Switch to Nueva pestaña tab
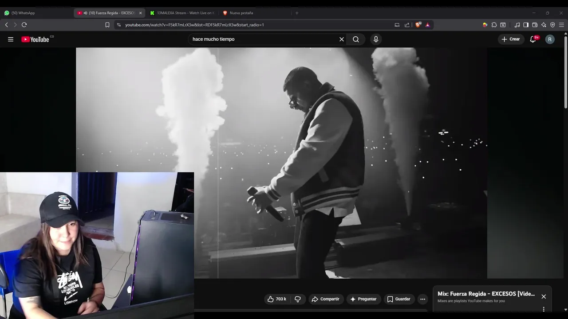Screen dimensions: 568x319 pos(255,13)
